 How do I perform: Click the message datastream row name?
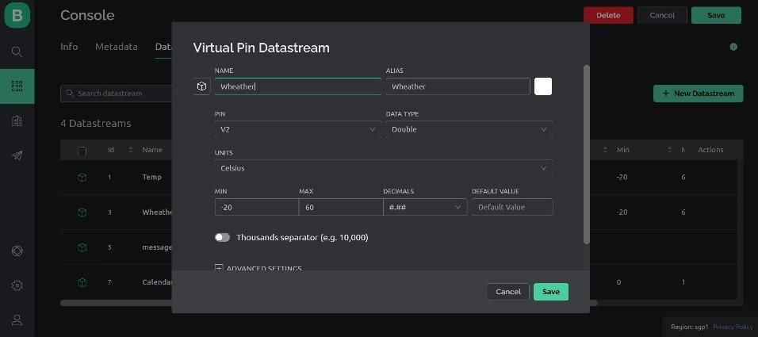click(x=157, y=247)
